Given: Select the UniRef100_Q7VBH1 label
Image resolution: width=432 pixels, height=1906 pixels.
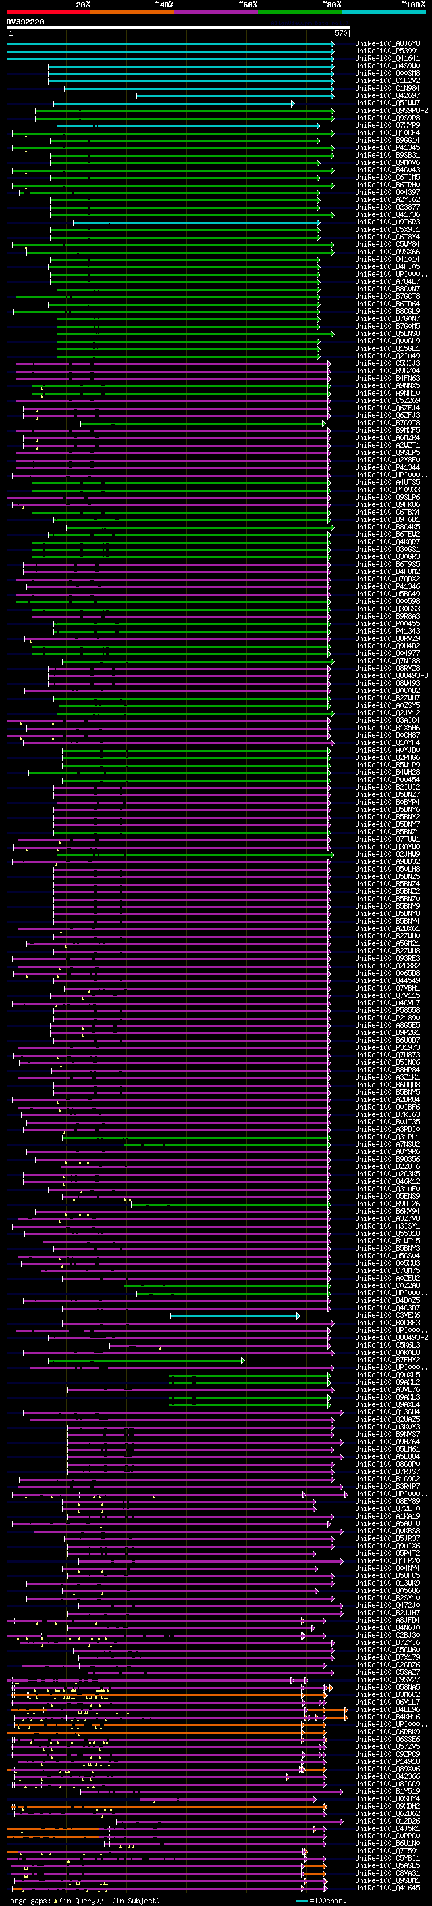Looking at the screenshot, I should coord(387,988).
